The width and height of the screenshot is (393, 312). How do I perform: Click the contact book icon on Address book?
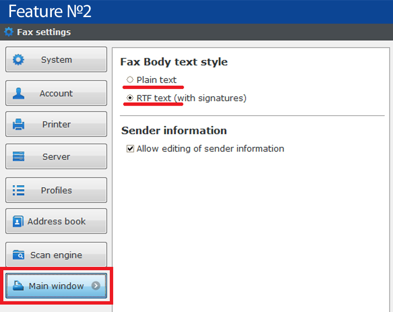tap(18, 221)
